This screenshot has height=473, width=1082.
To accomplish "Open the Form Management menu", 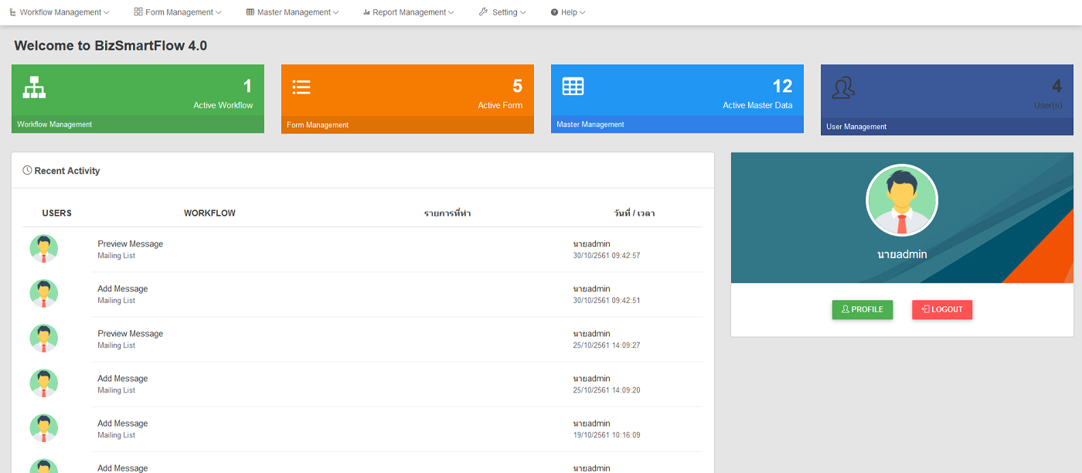I will pos(178,12).
